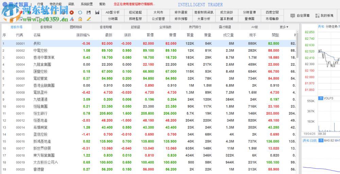The width and height of the screenshot is (340, 174).
Task: Click the stock list scrollbar up arrow
Action: tap(297, 32)
